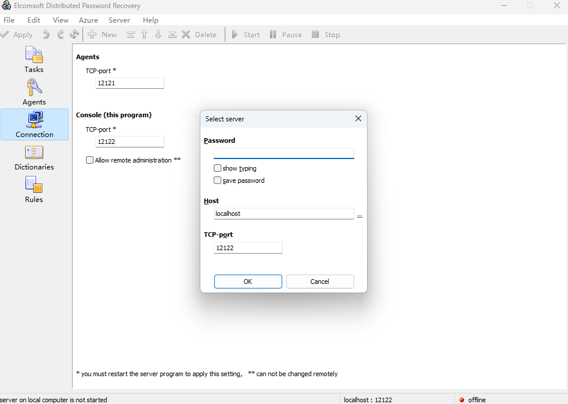Enable Allow remote administration checkbox
This screenshot has height=404, width=568.
pyautogui.click(x=89, y=160)
